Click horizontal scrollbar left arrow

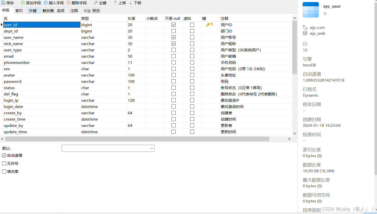(2, 139)
